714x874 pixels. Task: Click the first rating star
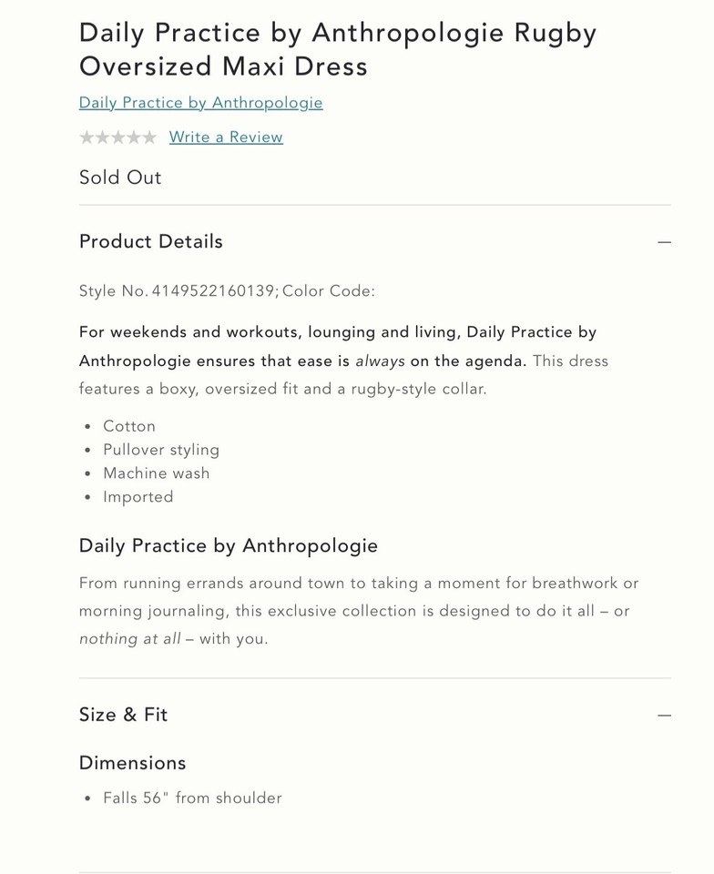[x=87, y=137]
